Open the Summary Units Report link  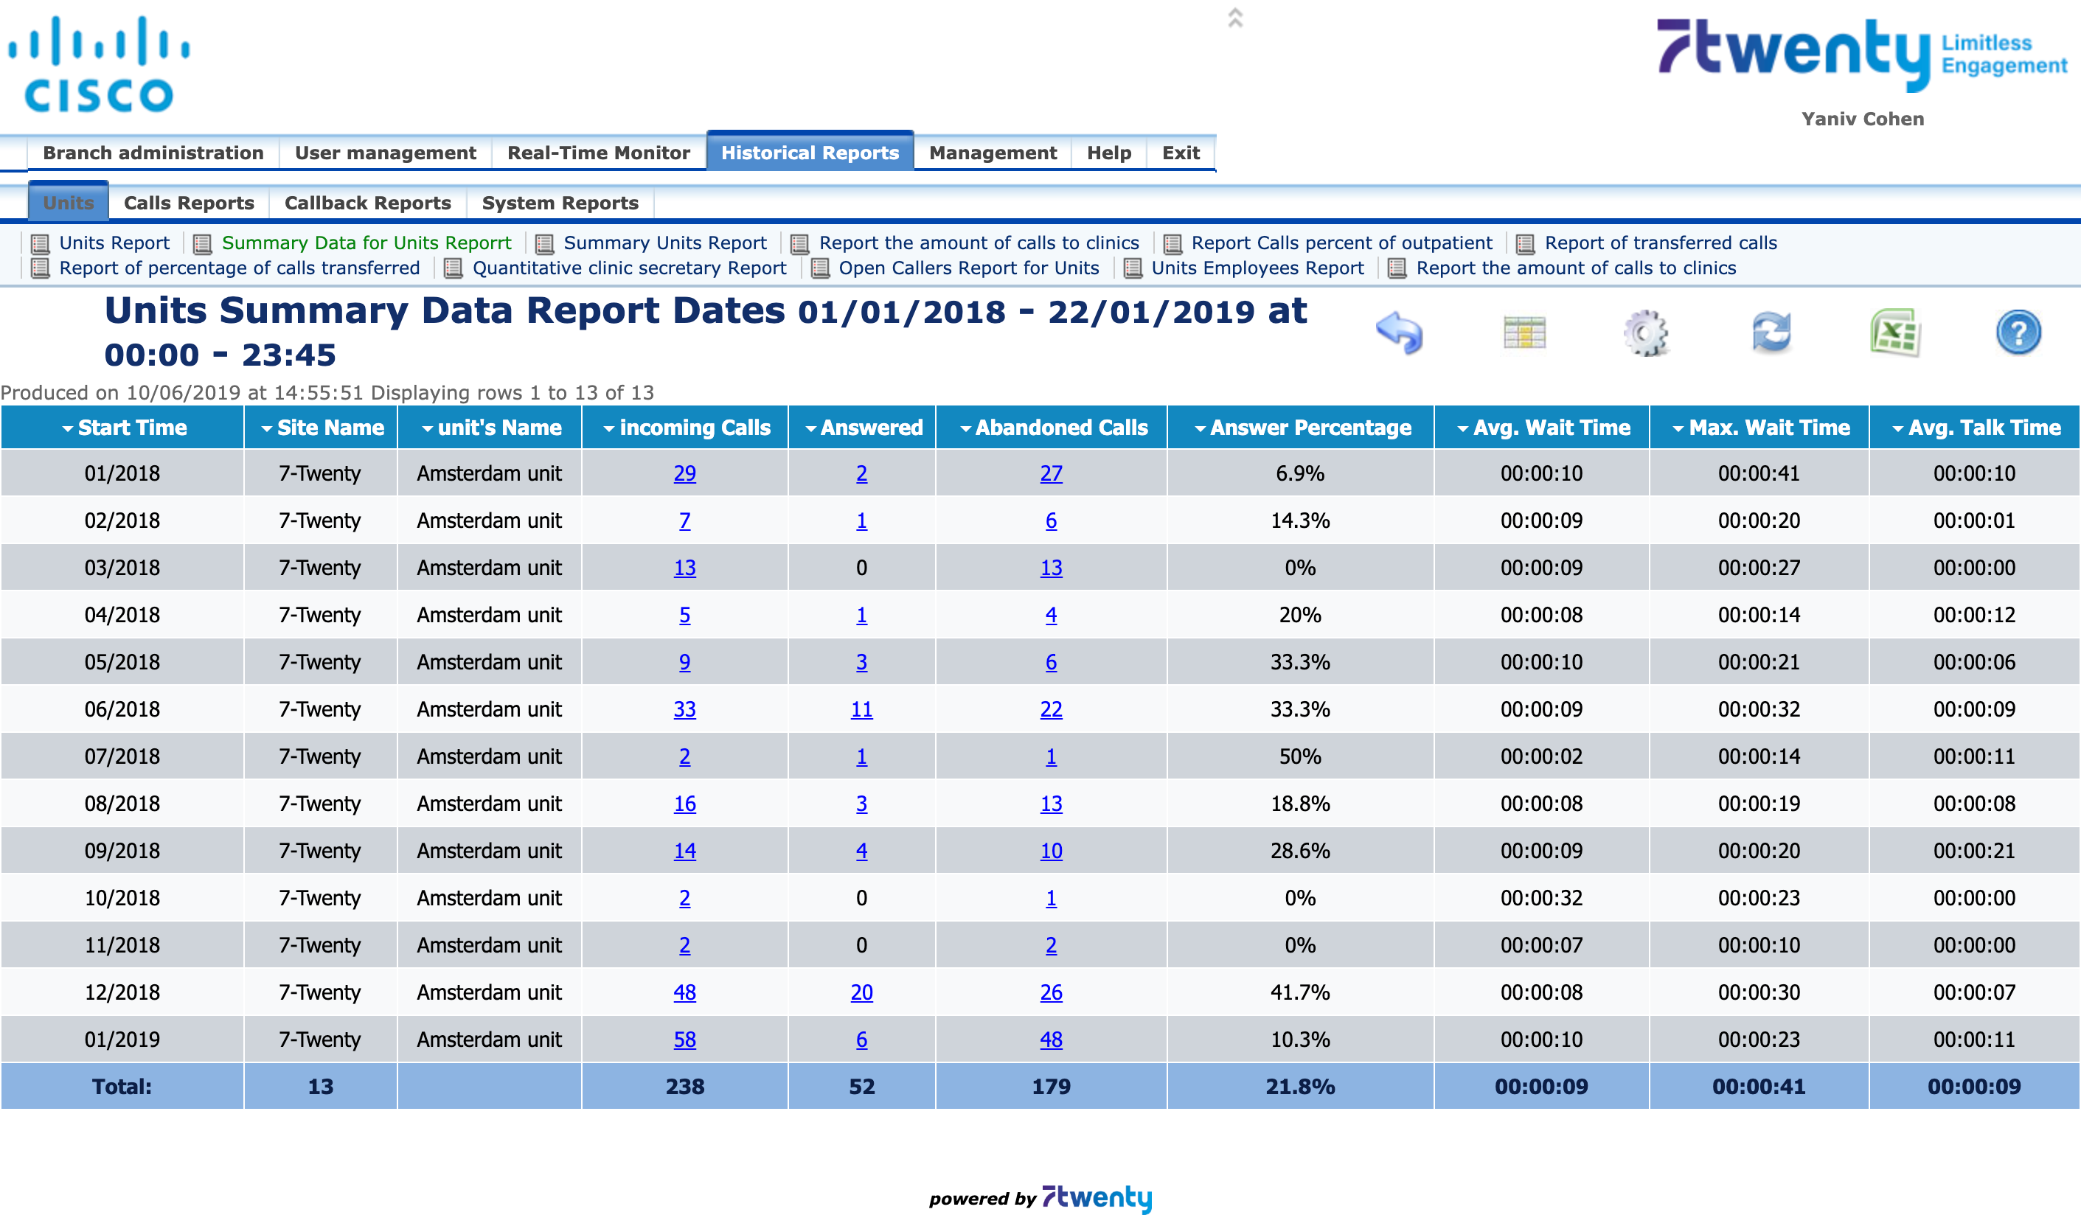[x=664, y=243]
